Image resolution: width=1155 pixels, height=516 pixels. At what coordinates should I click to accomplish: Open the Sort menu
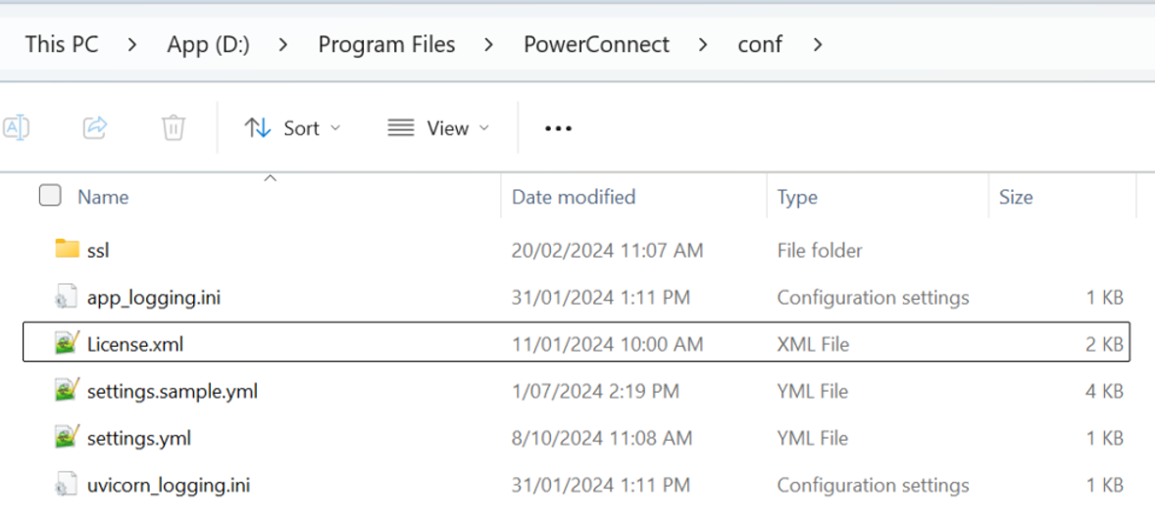tap(292, 128)
